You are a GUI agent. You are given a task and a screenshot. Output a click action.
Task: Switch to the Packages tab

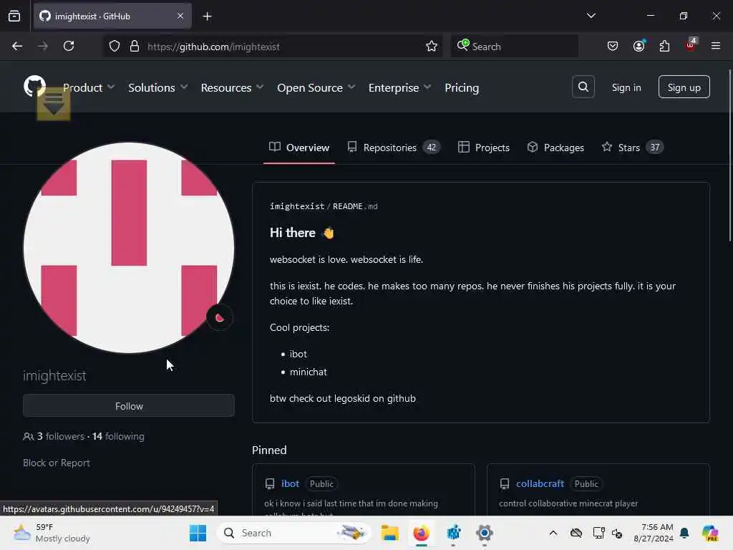tap(555, 148)
